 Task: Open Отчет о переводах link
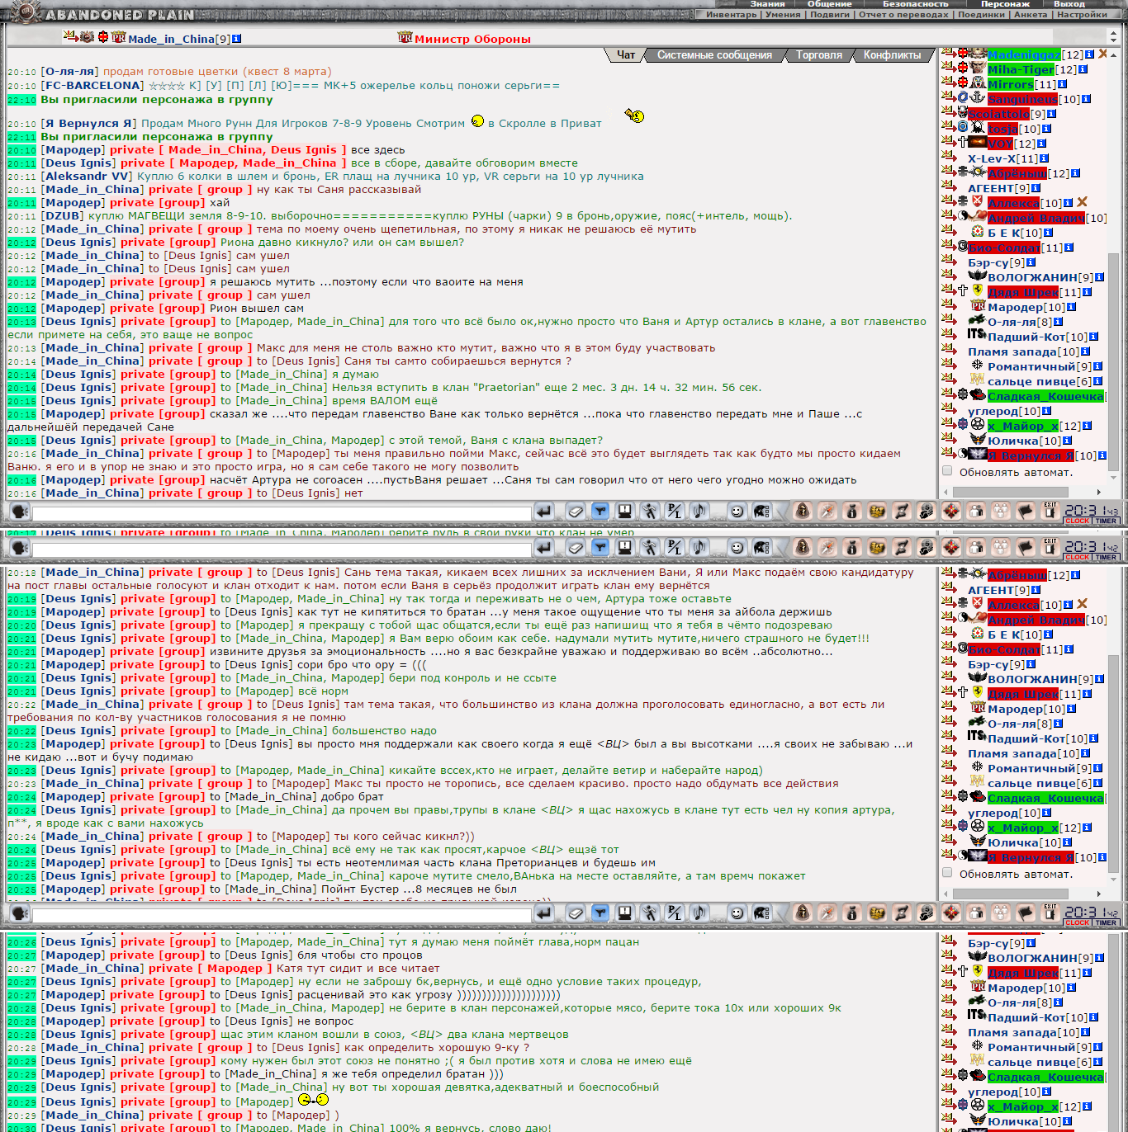[x=903, y=15]
